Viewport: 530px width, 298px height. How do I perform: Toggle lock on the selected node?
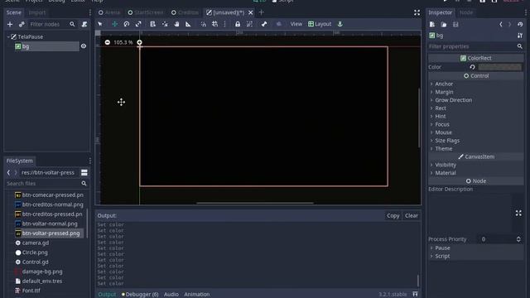[x=238, y=24]
